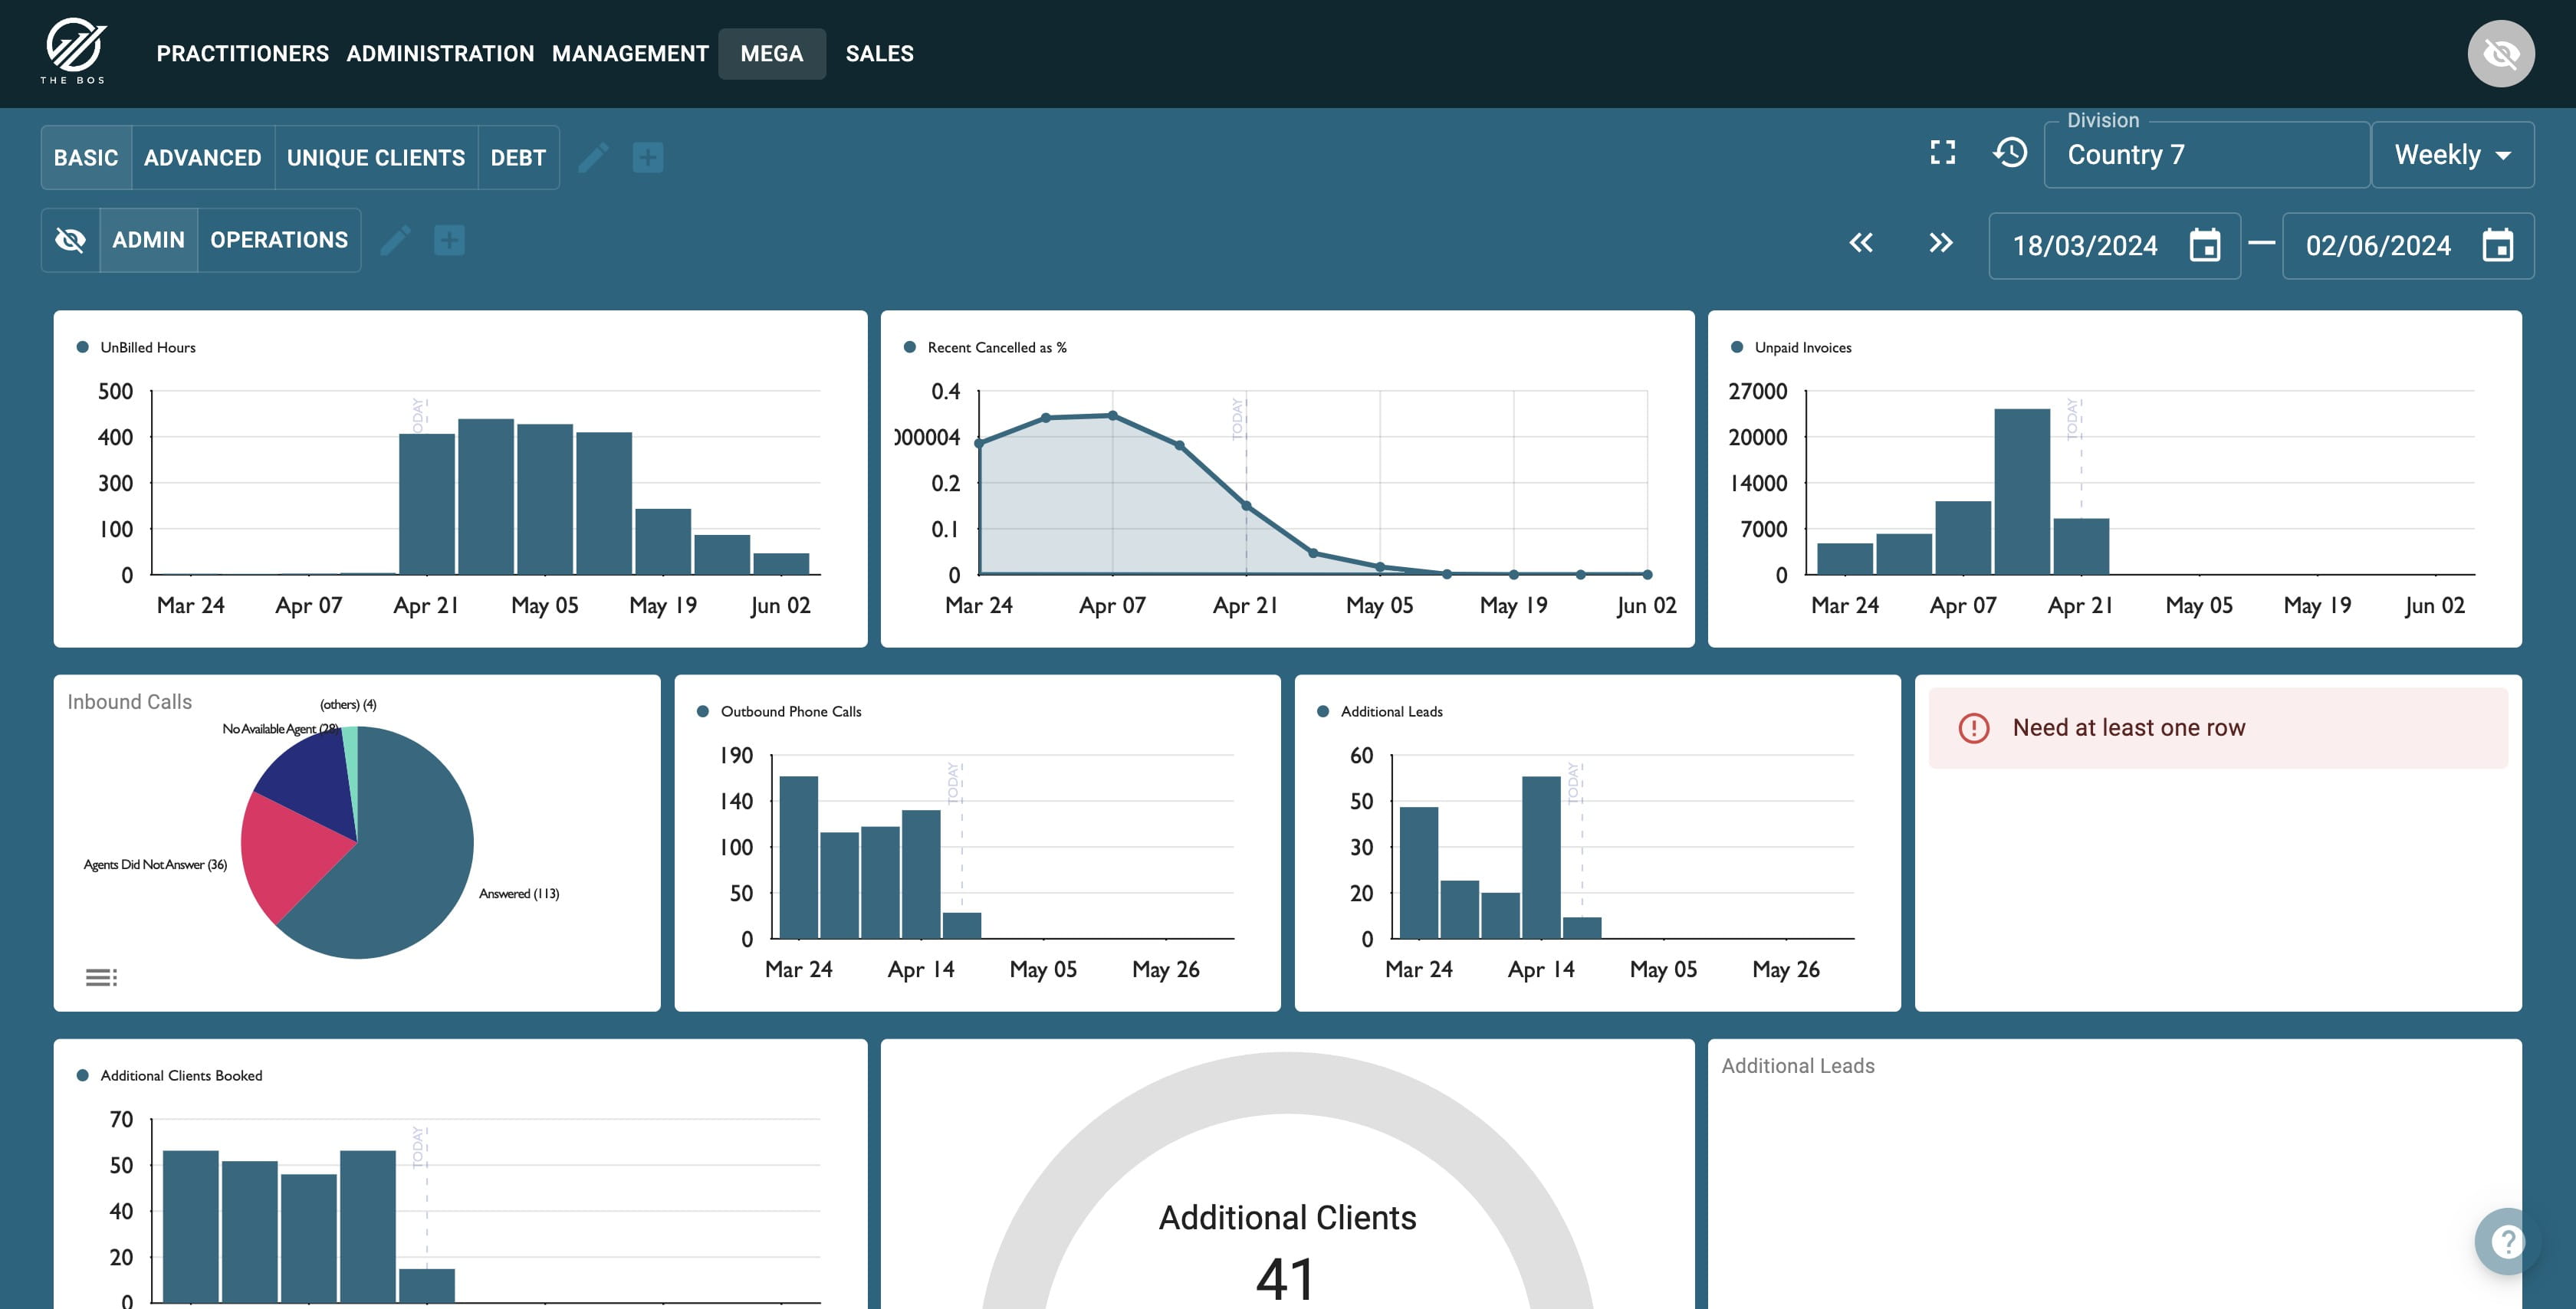Click the alert icon in the error banner
Screen dimensions: 2576x1309
tap(1973, 728)
